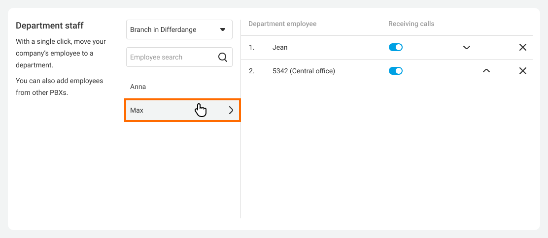This screenshot has height=238, width=548.
Task: Select Anna from the employee list
Action: (x=138, y=87)
